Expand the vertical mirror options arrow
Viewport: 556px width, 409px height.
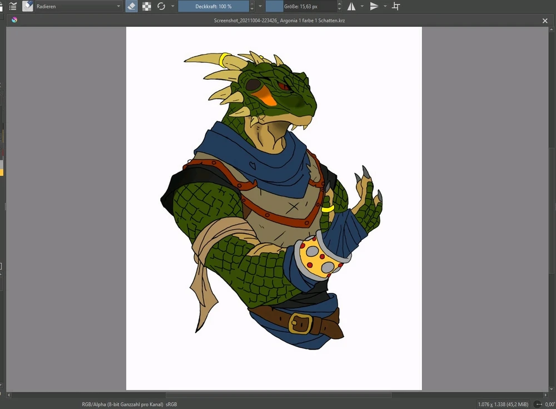point(385,6)
